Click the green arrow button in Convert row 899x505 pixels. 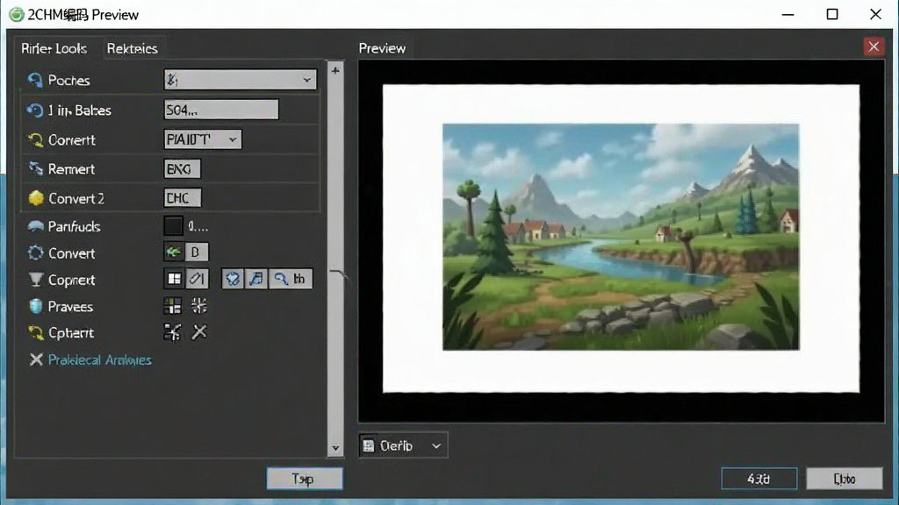point(174,252)
